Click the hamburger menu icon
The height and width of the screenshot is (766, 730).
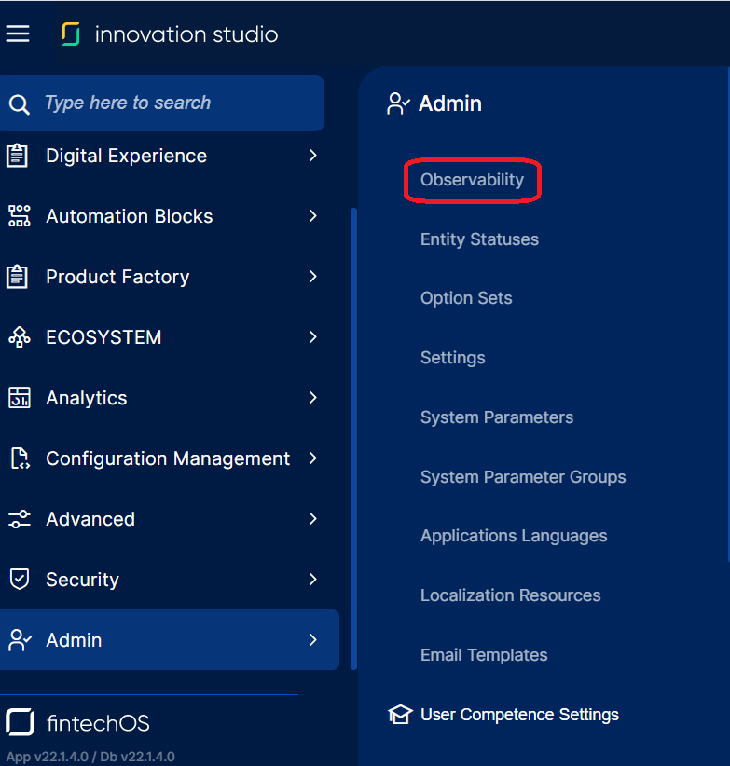(x=18, y=34)
